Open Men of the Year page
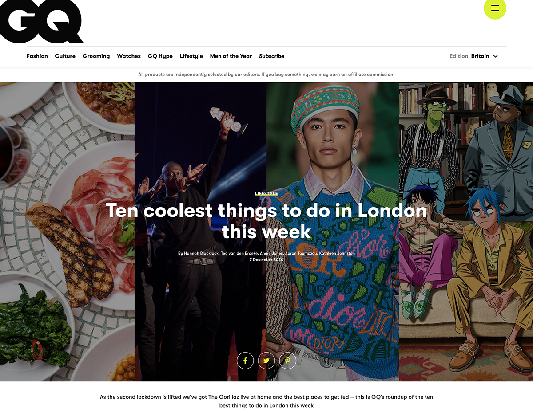Image resolution: width=533 pixels, height=420 pixels. point(231,56)
